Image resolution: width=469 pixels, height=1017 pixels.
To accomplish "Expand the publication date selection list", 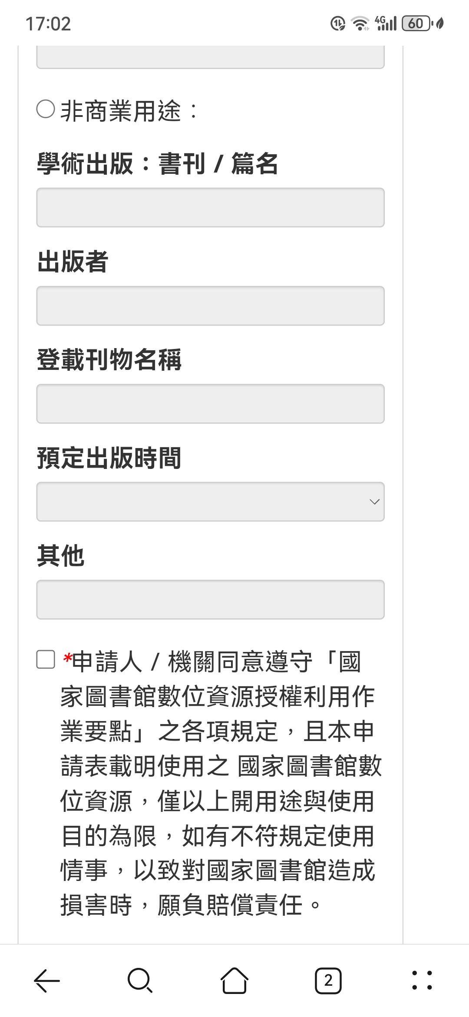I will tap(211, 502).
